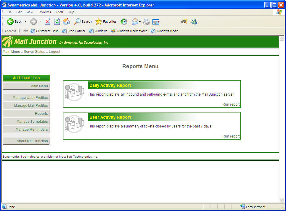Open the Tools menu
This screenshot has width=286, height=211.
coord(59,12)
